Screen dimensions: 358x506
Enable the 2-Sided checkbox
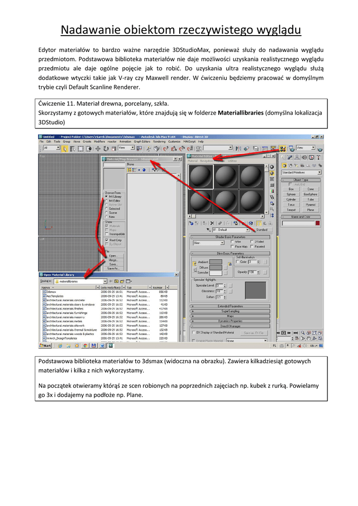coord(252,242)
